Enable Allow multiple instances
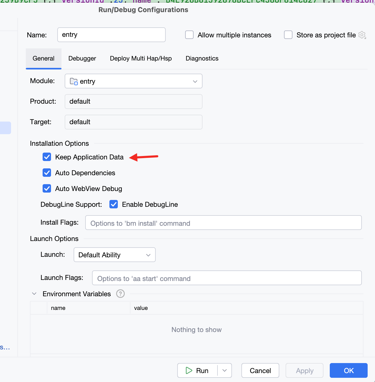 (189, 35)
